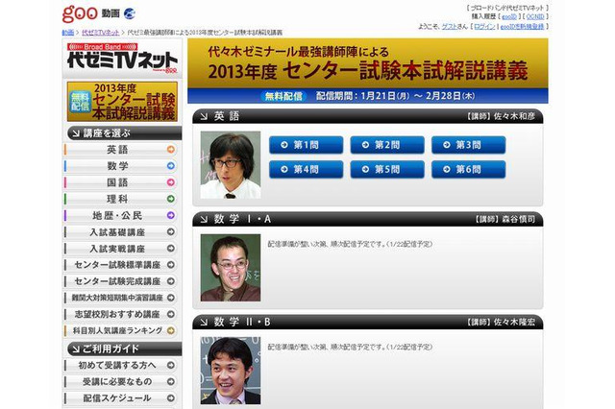Open 入試実戦講座 from the sidebar
Image resolution: width=615 pixels, height=409 pixels.
[x=120, y=249]
